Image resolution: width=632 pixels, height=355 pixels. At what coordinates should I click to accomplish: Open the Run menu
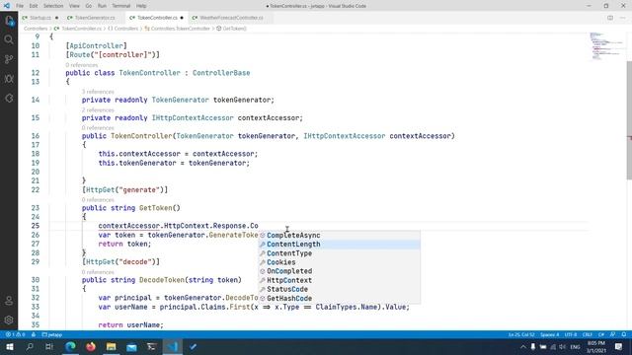click(x=102, y=6)
